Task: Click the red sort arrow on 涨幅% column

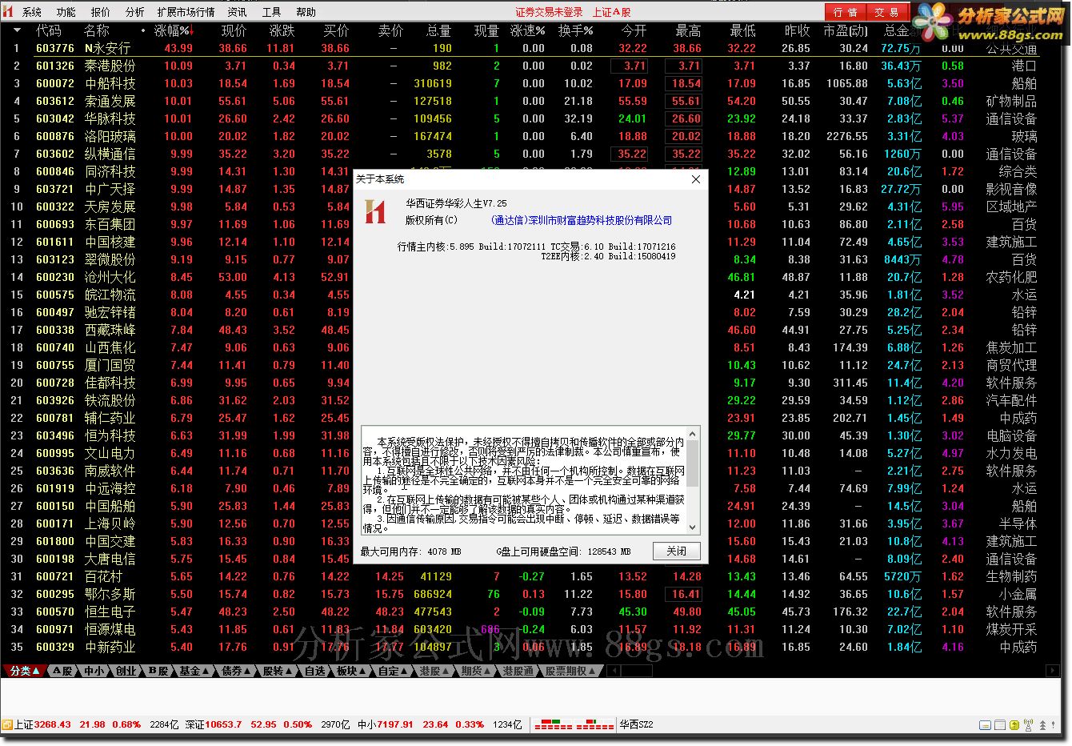Action: (x=191, y=30)
